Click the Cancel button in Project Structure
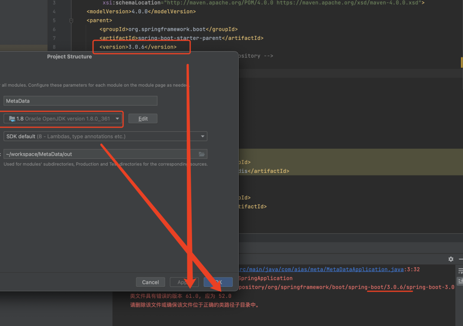 150,282
